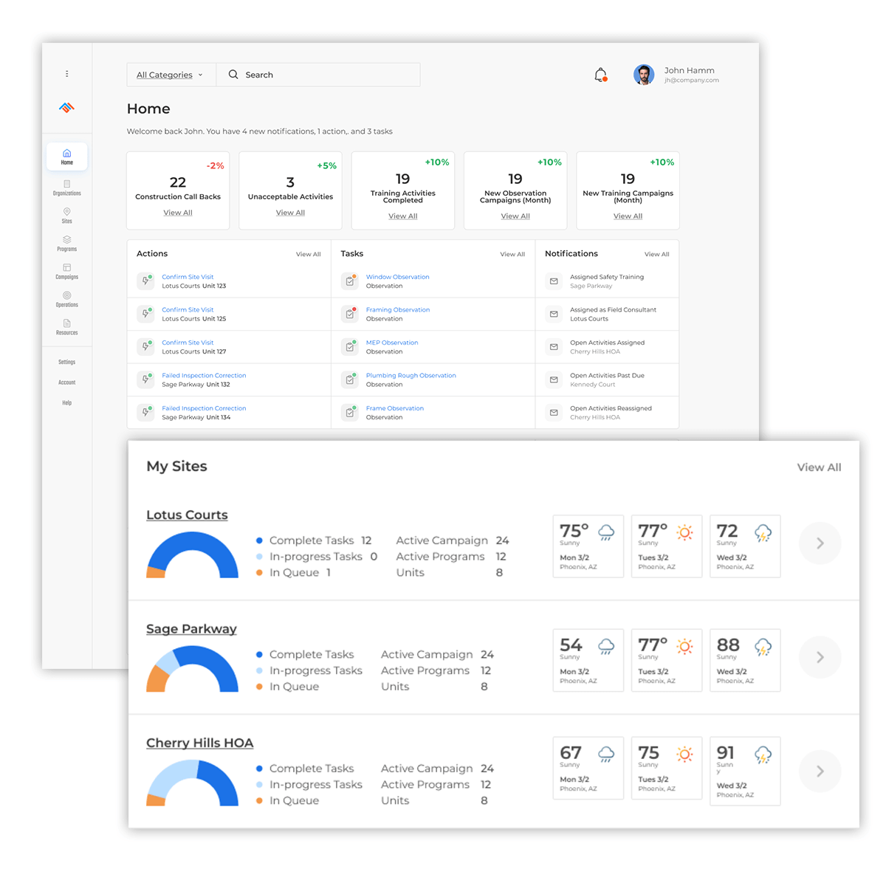The height and width of the screenshot is (886, 886).
Task: Open Operations in the sidebar
Action: pyautogui.click(x=66, y=299)
